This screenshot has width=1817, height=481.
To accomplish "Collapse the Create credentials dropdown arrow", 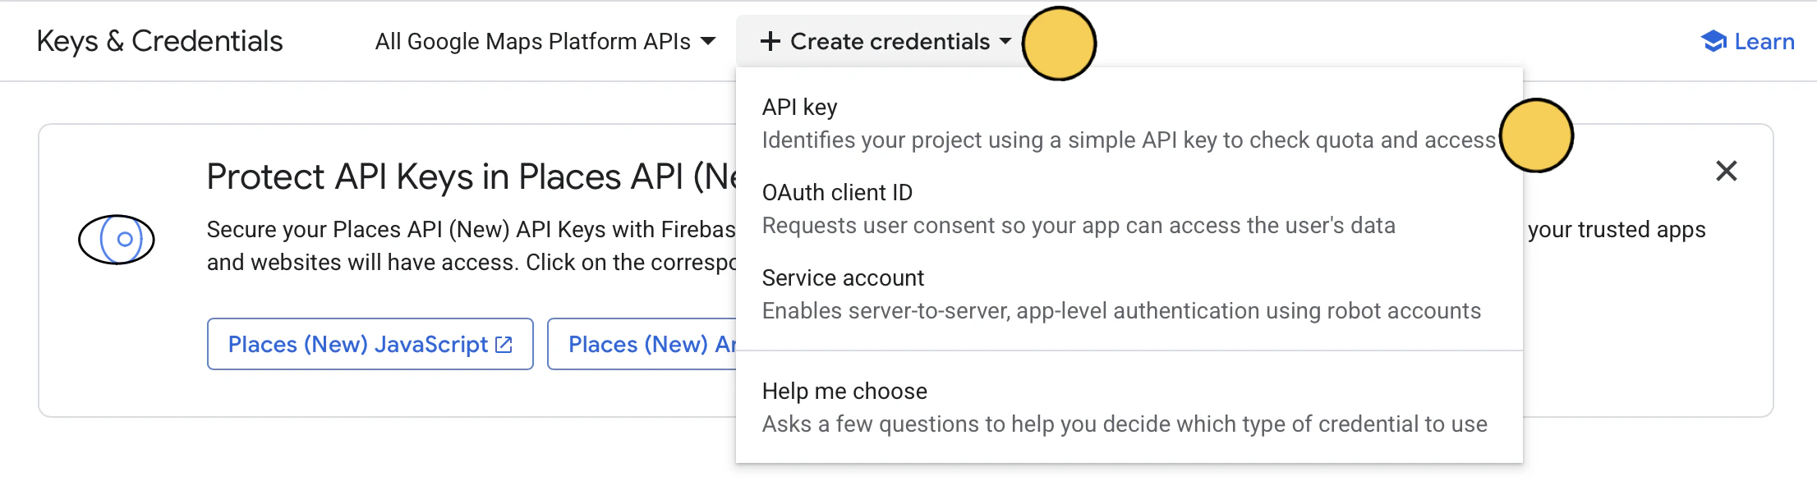I will point(1005,41).
